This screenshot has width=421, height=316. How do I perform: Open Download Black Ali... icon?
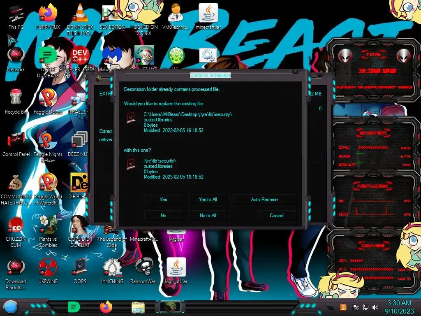click(x=16, y=274)
